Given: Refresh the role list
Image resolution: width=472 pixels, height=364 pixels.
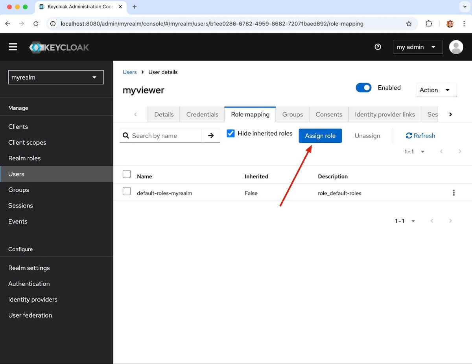Looking at the screenshot, I should coord(420,136).
